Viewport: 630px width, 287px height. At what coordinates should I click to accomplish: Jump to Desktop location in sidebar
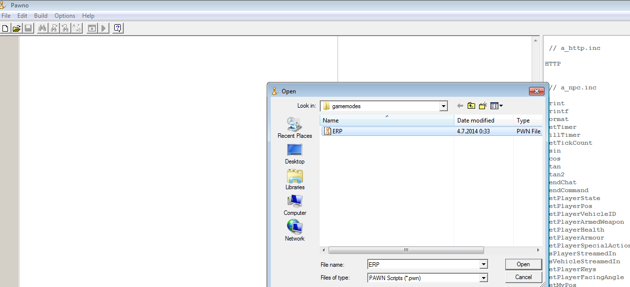click(294, 154)
